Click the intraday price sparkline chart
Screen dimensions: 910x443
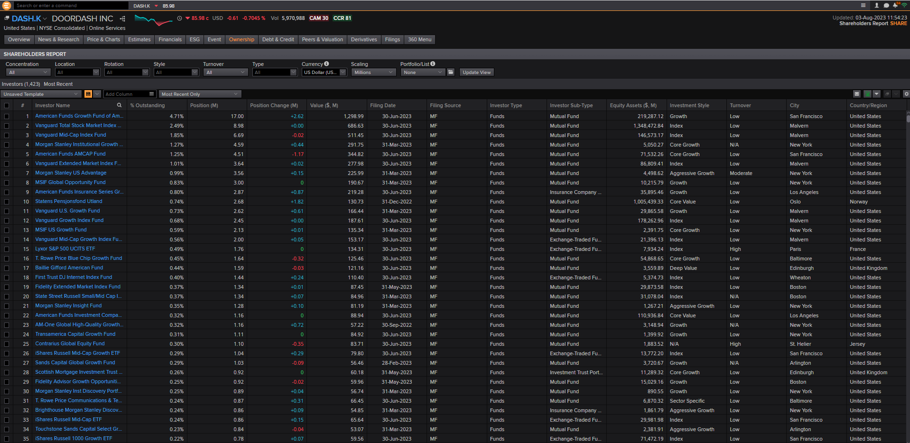(x=153, y=19)
